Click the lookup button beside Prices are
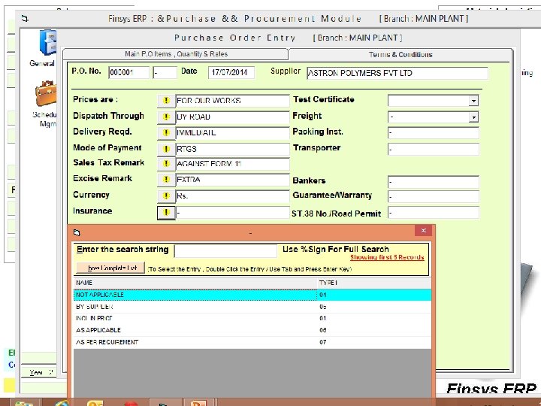The width and height of the screenshot is (541, 406). (x=166, y=101)
